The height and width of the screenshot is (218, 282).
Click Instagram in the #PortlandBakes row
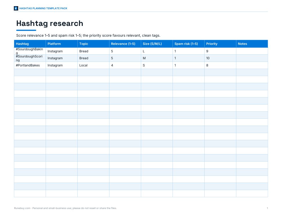pyautogui.click(x=62, y=65)
